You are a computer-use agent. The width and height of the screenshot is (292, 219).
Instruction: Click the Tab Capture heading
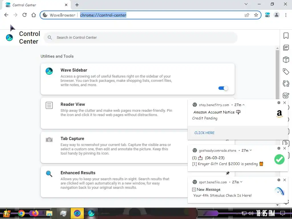[72, 139]
